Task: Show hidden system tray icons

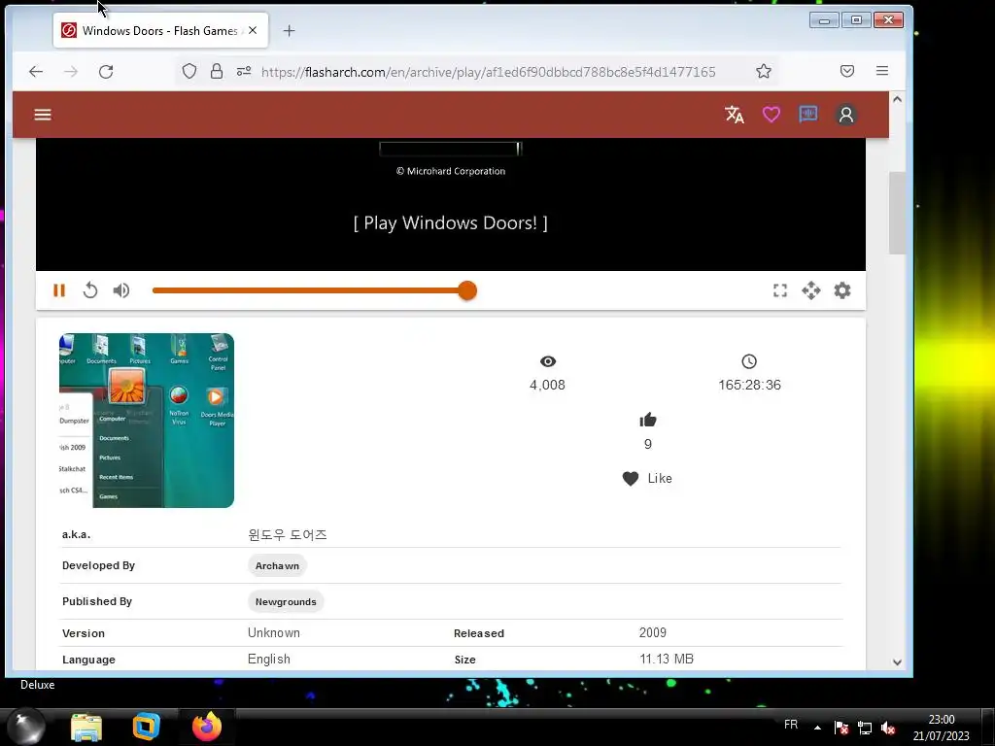Action: coord(817,728)
